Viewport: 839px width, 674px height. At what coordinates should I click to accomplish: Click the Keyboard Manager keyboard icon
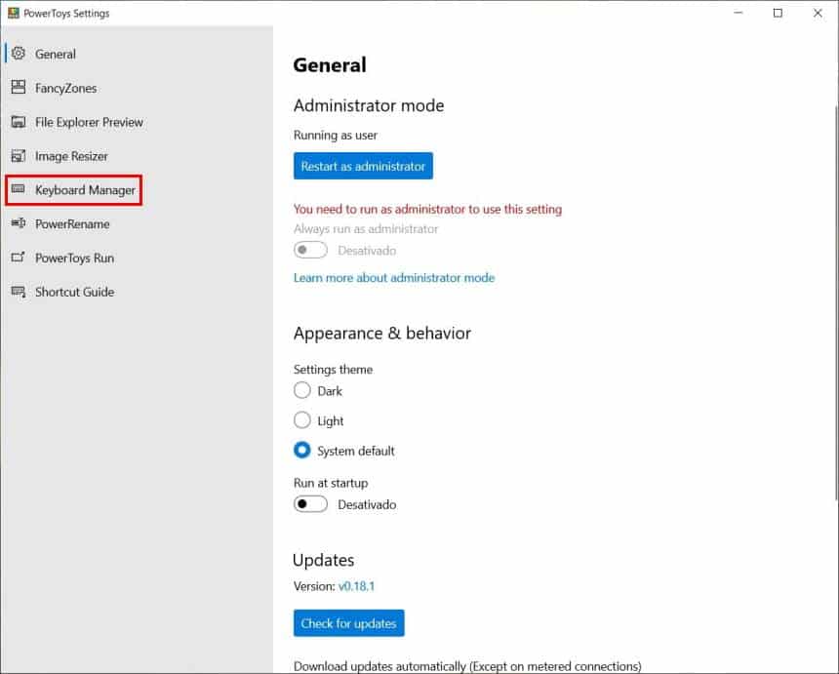(19, 189)
